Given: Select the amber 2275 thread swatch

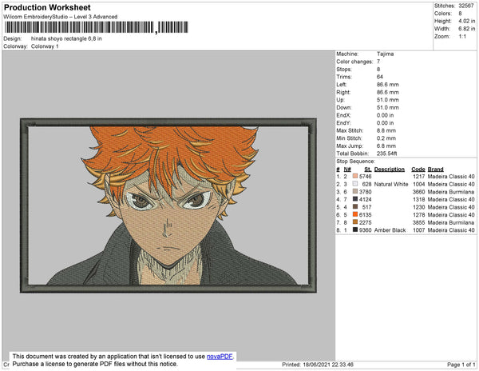Looking at the screenshot, I should point(355,222).
